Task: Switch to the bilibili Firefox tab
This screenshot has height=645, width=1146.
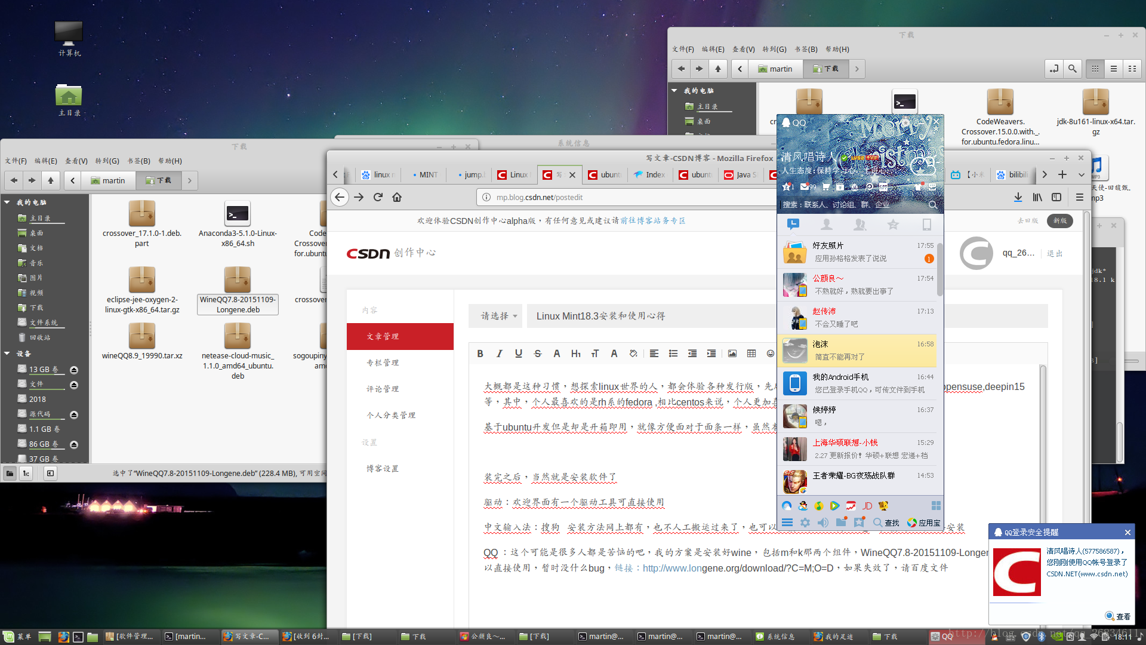Action: point(1013,174)
